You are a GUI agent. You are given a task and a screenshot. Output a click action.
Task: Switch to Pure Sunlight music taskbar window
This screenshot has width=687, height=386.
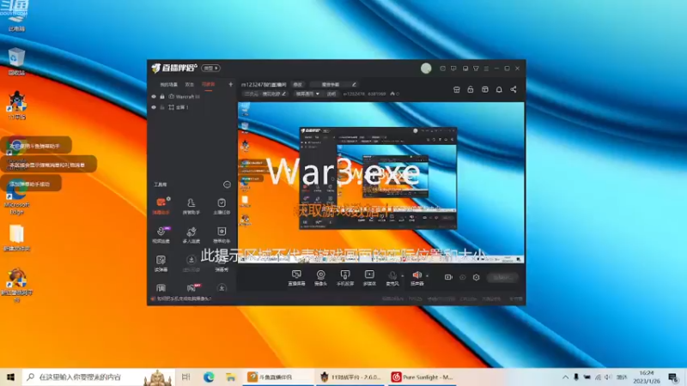422,377
